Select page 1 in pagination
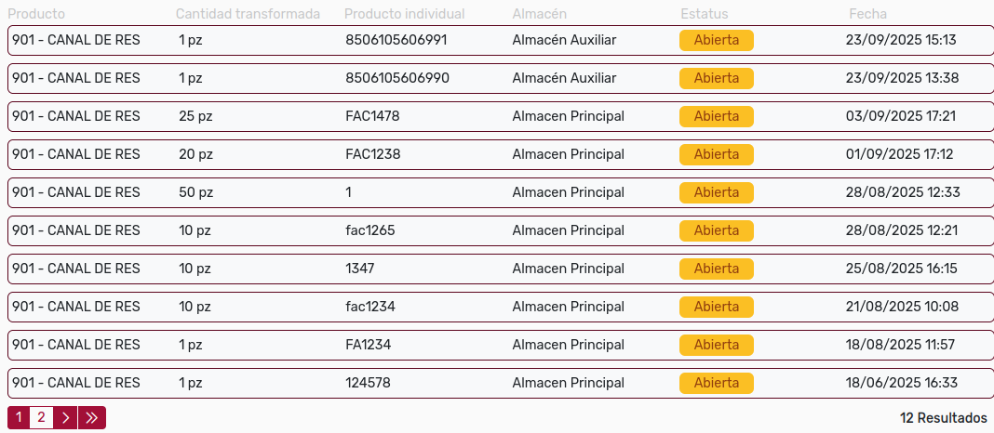994x433 pixels. (19, 418)
